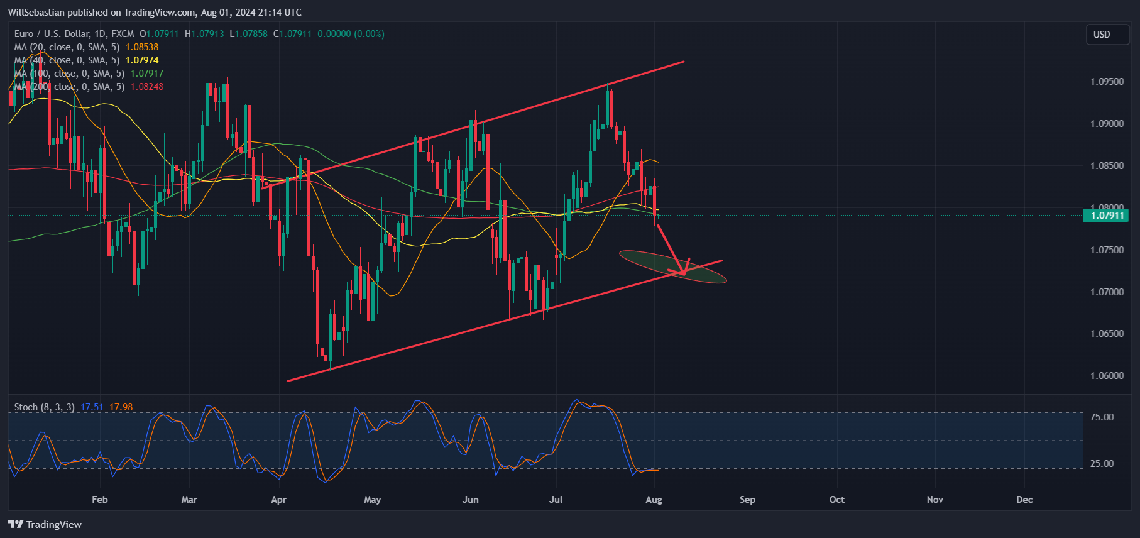Click the Nov label on time axis
Image resolution: width=1140 pixels, height=538 pixels.
coord(935,500)
